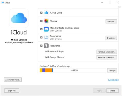Click the disabled Apply button
The width and height of the screenshot is (122, 96).
point(99,91)
